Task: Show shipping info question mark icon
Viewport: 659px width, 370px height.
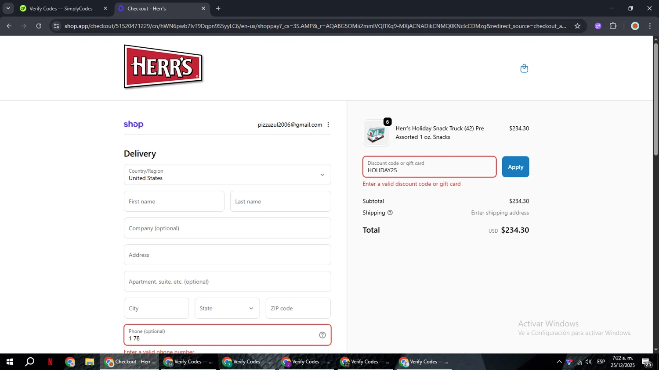Action: click(390, 213)
